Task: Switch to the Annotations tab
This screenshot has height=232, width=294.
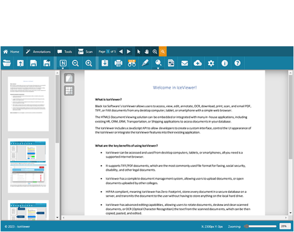Action: [x=39, y=52]
